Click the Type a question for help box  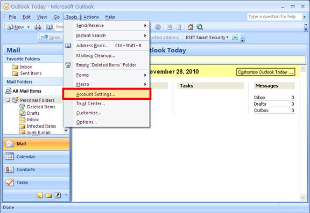tap(274, 17)
